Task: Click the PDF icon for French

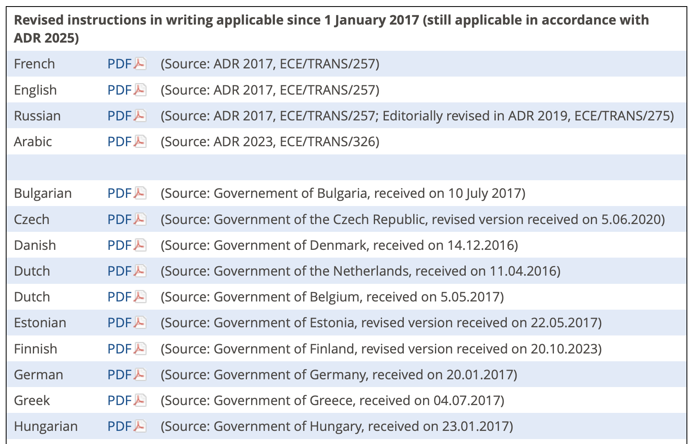Action: (140, 64)
